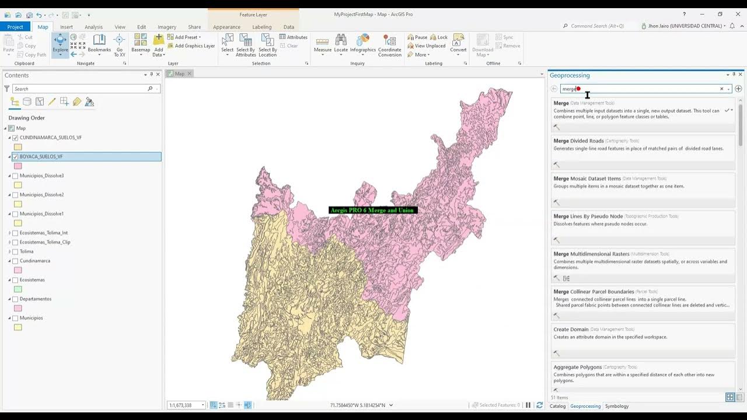Open the coordinate display units dropdown
Viewport: 747px width, 420px height.
[391, 405]
